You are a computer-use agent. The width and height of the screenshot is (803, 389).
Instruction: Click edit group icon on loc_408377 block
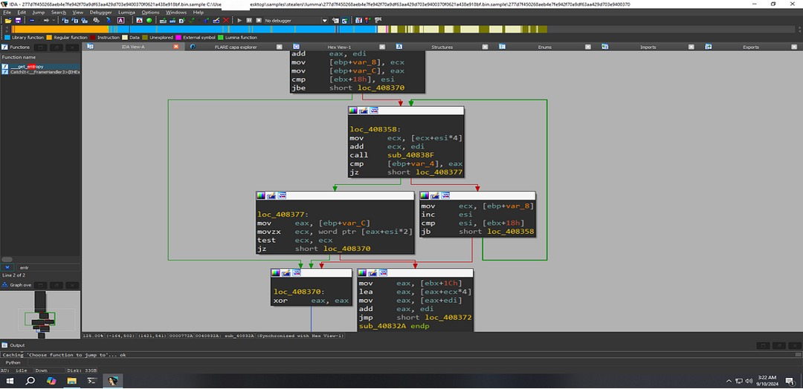click(x=271, y=195)
